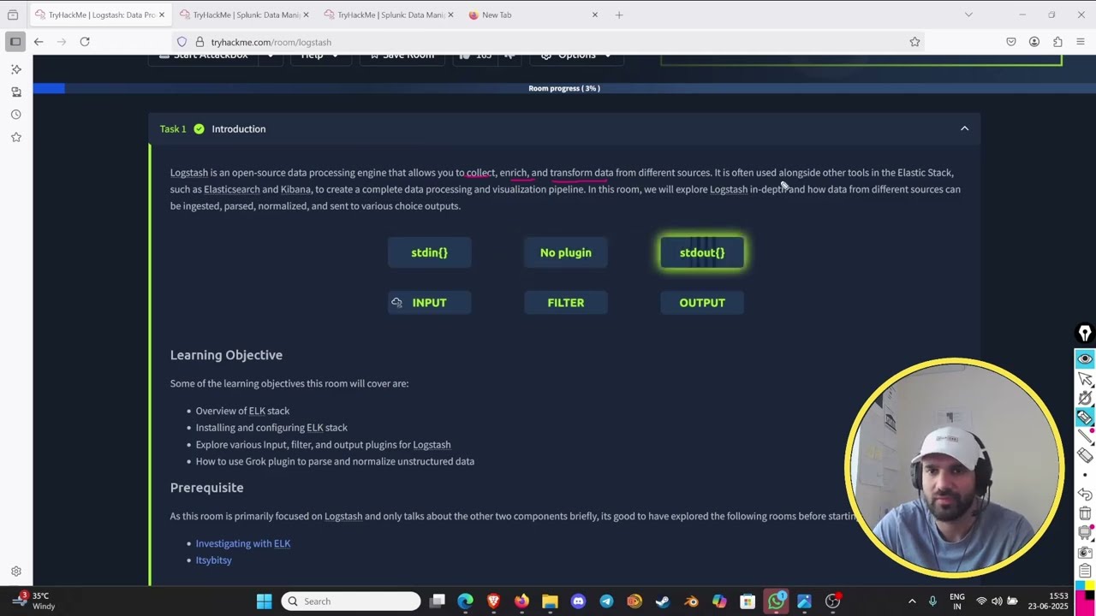Select the eraser tool in annotation toolbar

(x=1085, y=456)
